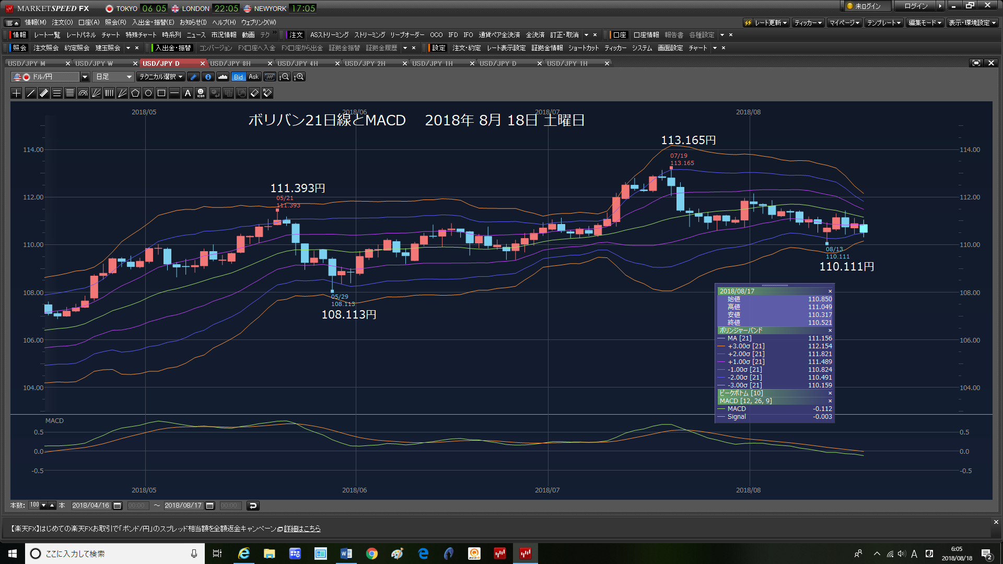Click the 建玉照会 toolbar button
1003x564 pixels.
pyautogui.click(x=108, y=48)
